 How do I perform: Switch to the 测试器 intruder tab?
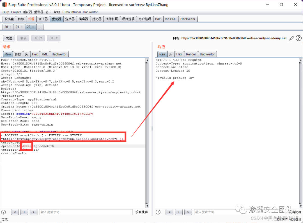pos(43,19)
